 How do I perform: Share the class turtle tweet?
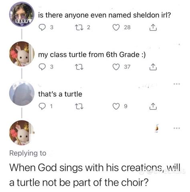click(x=153, y=67)
